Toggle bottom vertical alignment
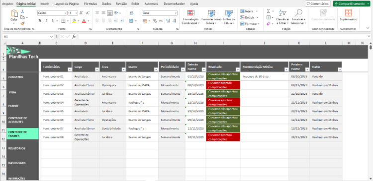This screenshot has width=373, height=181. [110, 13]
